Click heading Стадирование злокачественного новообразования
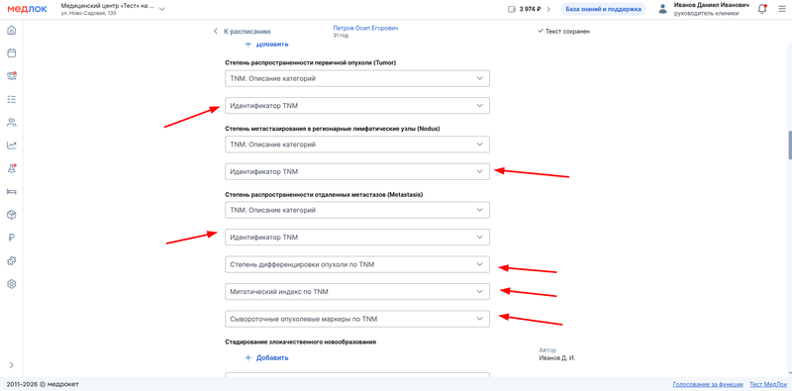792x391 pixels. (x=301, y=342)
